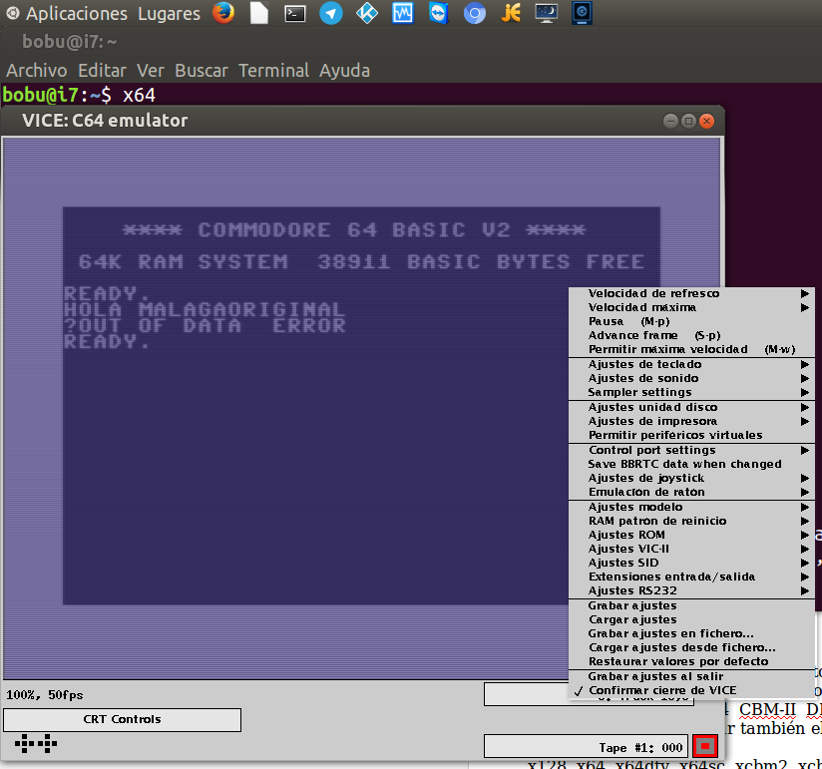Select Grabar ajustes menu entry
This screenshot has height=769, width=822.
pyautogui.click(x=691, y=606)
